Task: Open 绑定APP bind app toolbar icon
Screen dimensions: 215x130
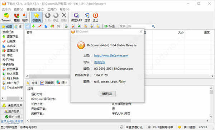Action: tap(77, 17)
